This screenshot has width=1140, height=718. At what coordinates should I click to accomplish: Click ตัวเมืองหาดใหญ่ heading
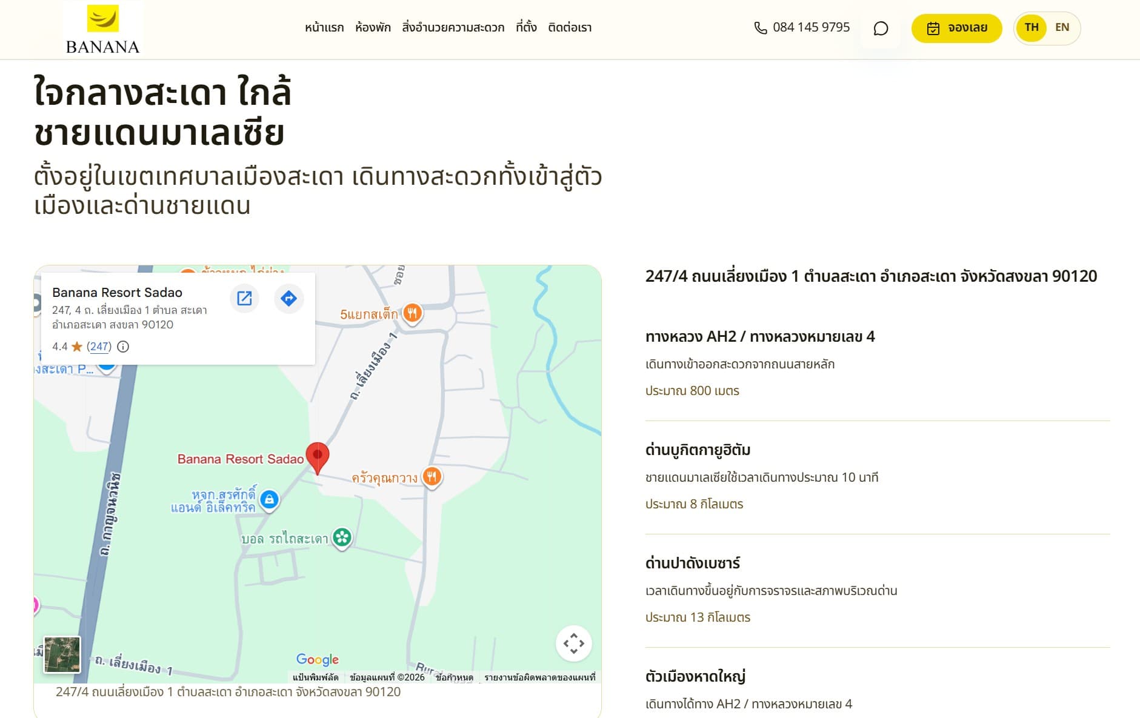coord(695,677)
